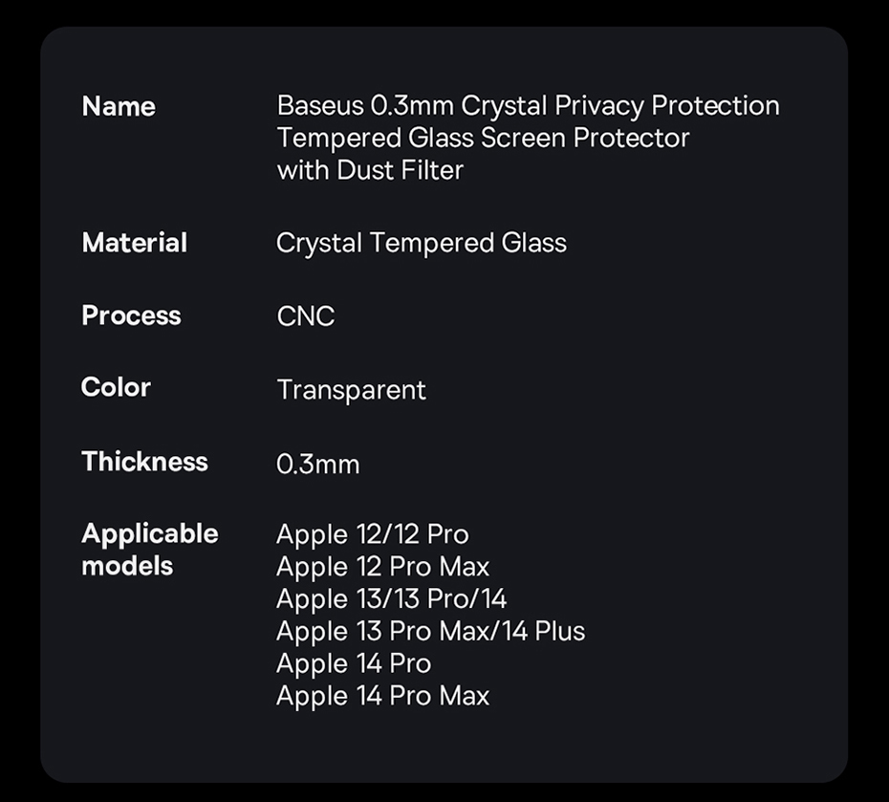This screenshot has width=889, height=802.
Task: Select the CNC process value
Action: point(306,316)
